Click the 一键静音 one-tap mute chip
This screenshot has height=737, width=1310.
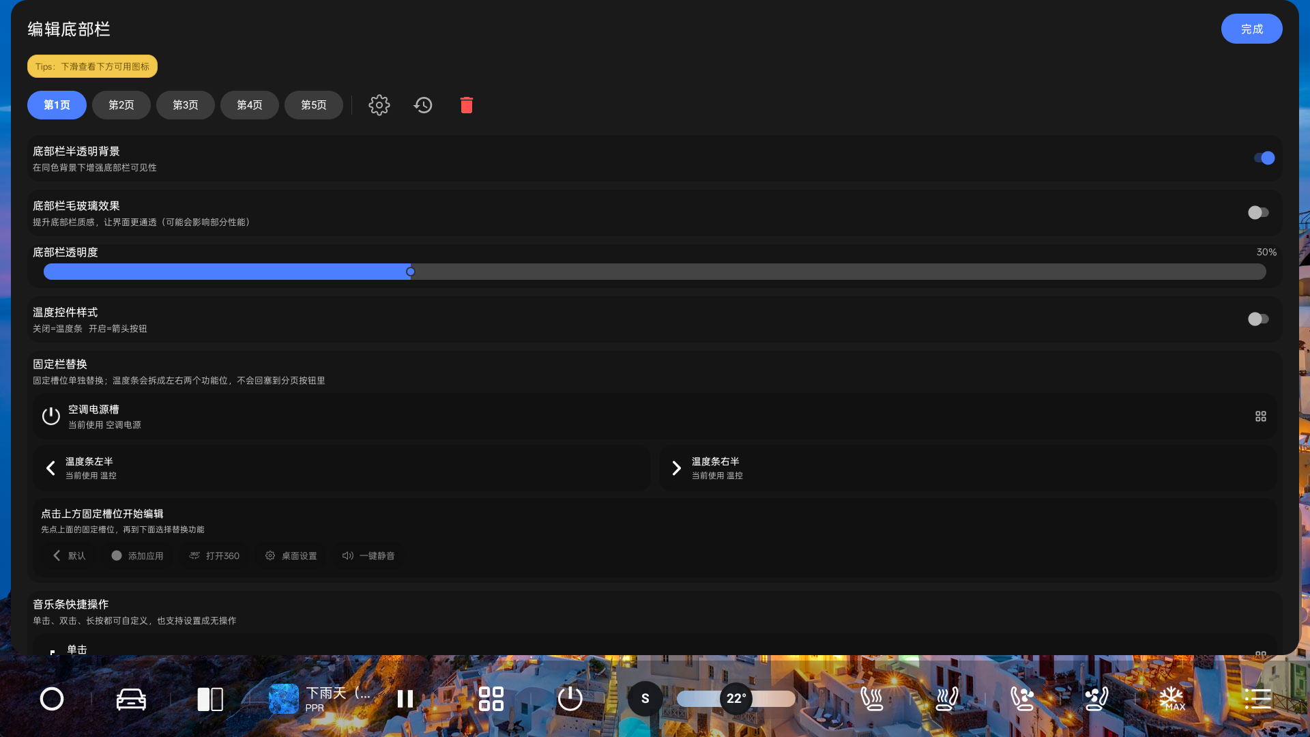[368, 555]
